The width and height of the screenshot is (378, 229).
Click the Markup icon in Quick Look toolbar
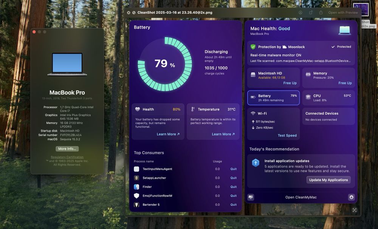[301, 12]
